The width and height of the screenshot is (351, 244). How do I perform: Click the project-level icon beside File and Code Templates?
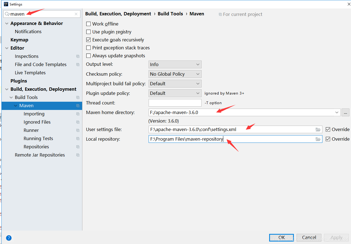[x=78, y=64]
